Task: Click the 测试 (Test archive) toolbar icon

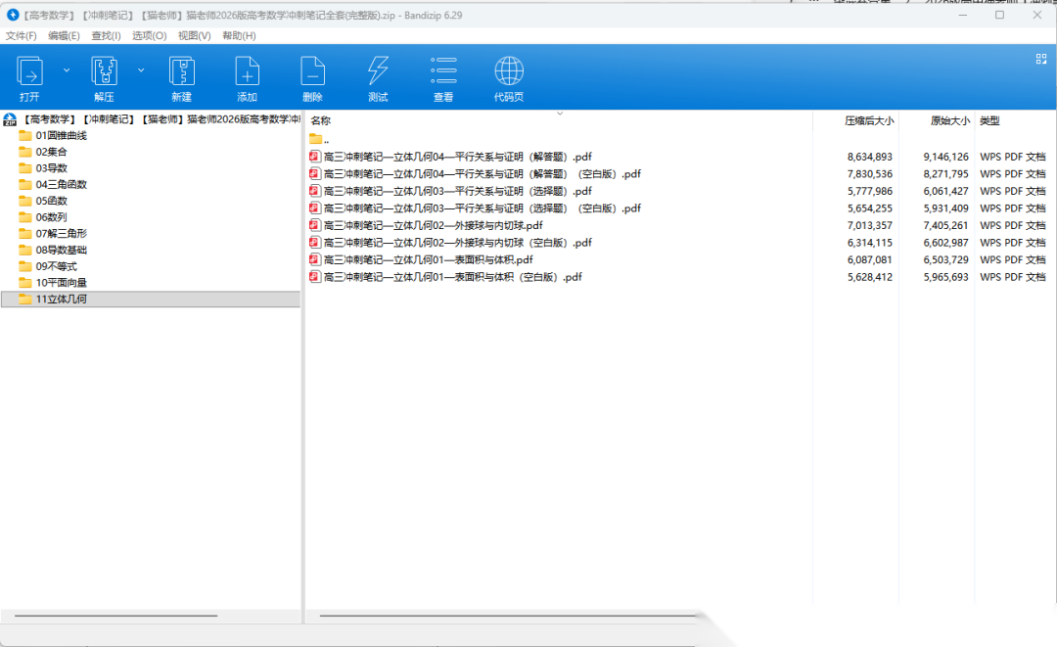Action: [x=378, y=72]
